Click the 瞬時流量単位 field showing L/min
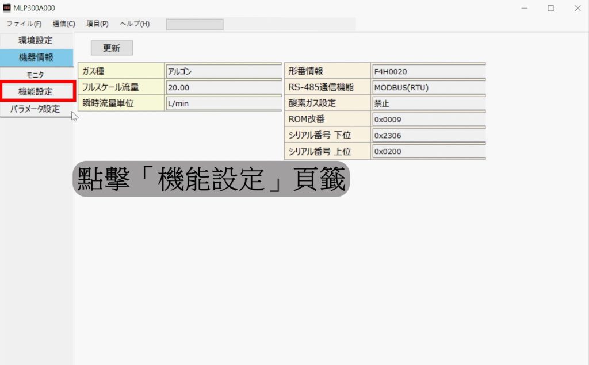Screen dimensions: 589x365 [x=223, y=103]
